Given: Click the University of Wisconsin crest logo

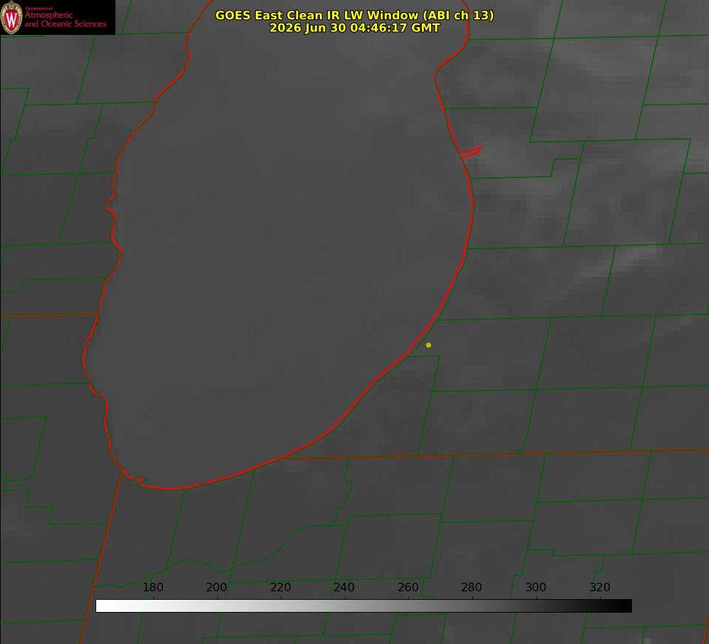Looking at the screenshot, I should click(x=11, y=17).
